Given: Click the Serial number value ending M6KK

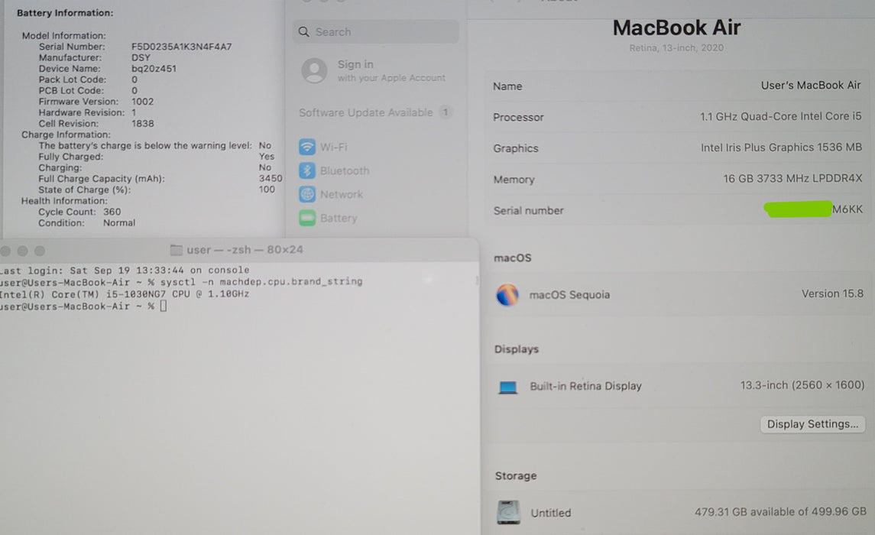Looking at the screenshot, I should [814, 209].
